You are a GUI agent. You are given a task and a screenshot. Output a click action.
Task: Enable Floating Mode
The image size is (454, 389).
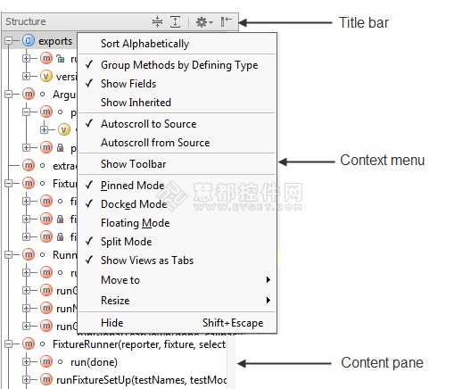point(177,223)
